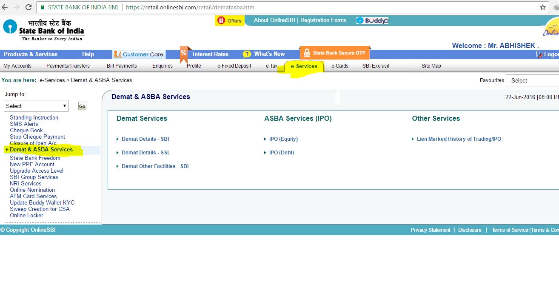Open Registration Forms link
Viewport: 559px width, 296px height.
tap(323, 20)
